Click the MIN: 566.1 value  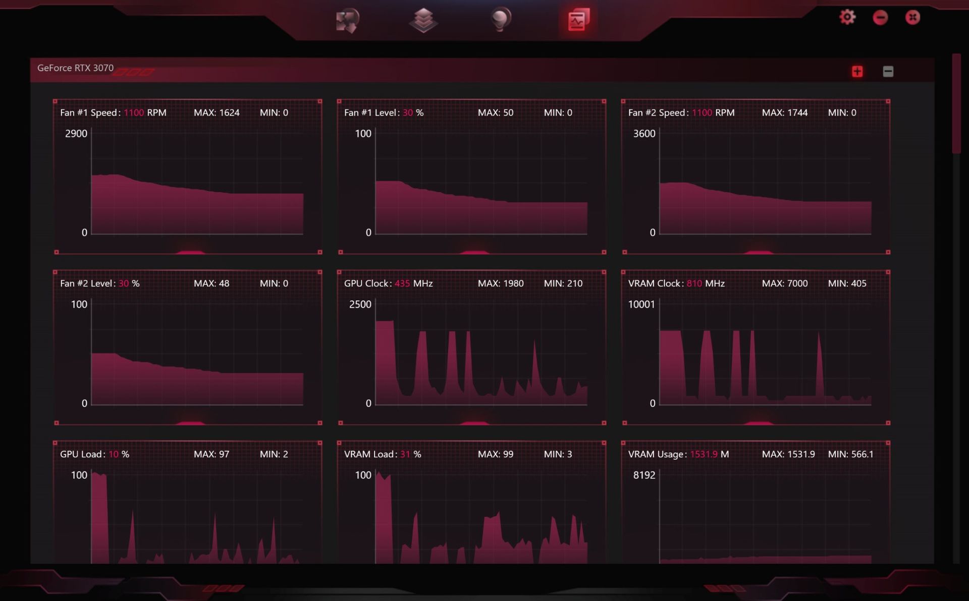pyautogui.click(x=851, y=455)
